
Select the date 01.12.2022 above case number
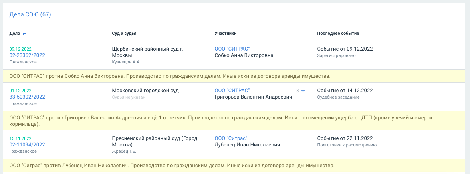coord(20,91)
